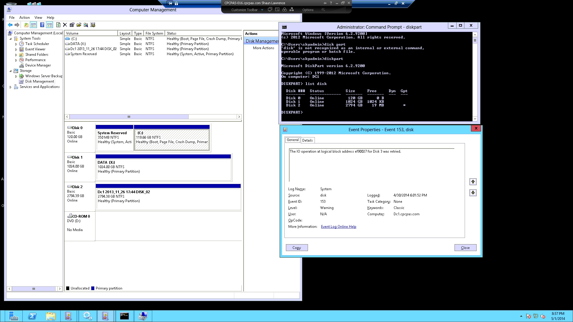The image size is (573, 322).
Task: Click the Close button in Event Properties
Action: [x=465, y=248]
